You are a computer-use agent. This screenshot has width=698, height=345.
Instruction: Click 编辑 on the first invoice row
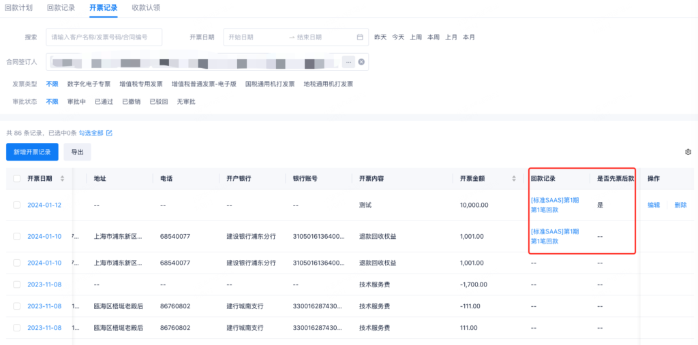click(x=654, y=205)
